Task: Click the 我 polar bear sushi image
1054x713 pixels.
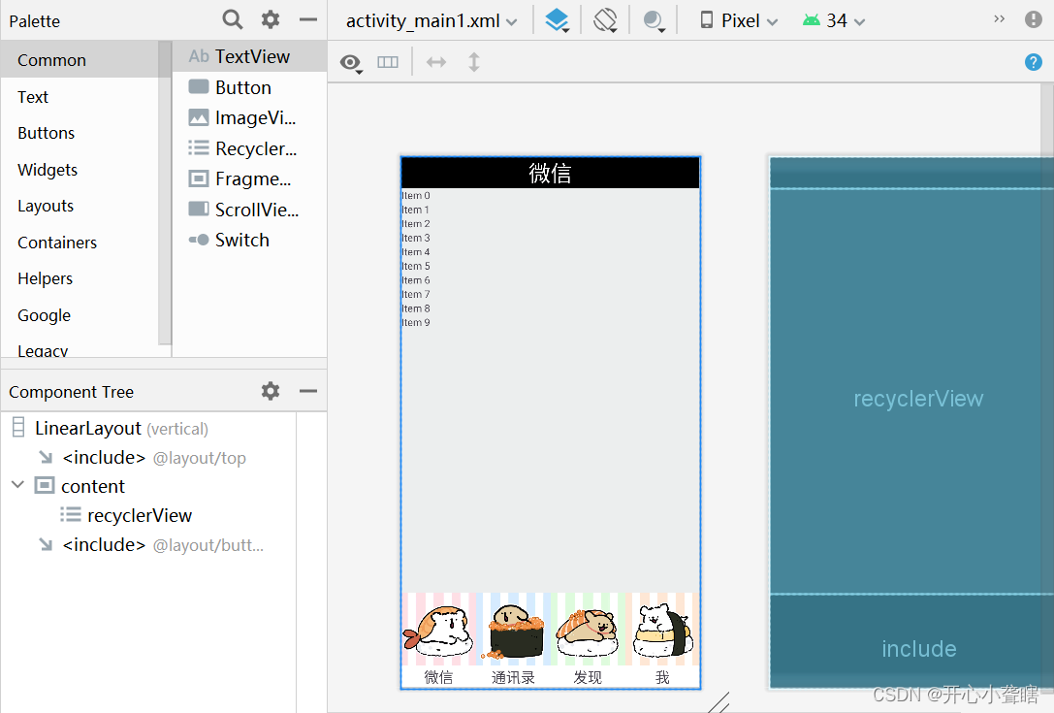Action: point(663,630)
